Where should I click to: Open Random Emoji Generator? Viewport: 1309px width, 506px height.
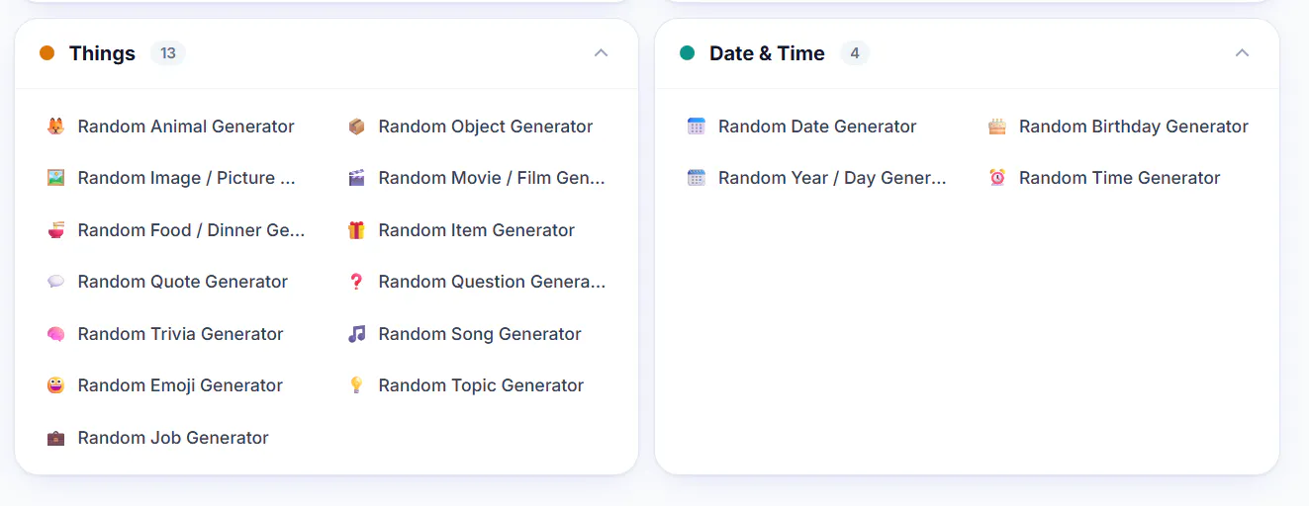click(x=180, y=385)
